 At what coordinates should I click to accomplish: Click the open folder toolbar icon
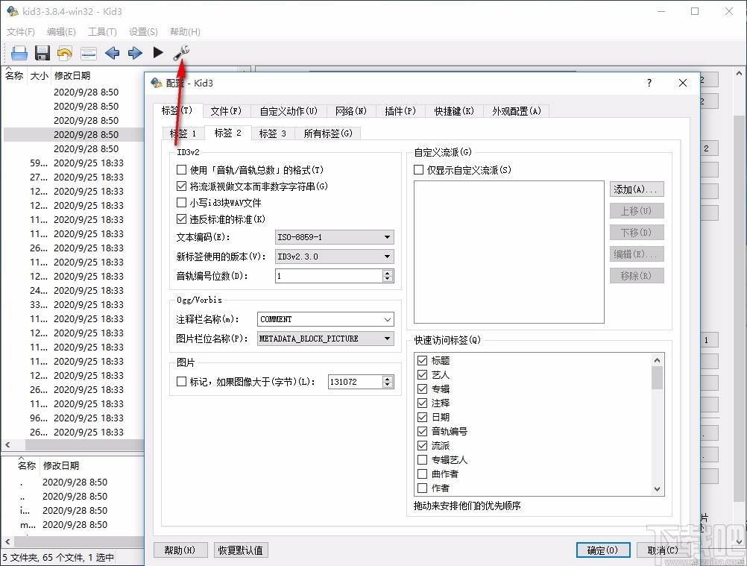click(19, 53)
